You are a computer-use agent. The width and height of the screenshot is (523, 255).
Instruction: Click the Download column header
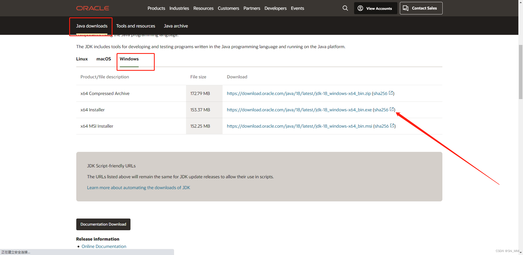pyautogui.click(x=237, y=77)
